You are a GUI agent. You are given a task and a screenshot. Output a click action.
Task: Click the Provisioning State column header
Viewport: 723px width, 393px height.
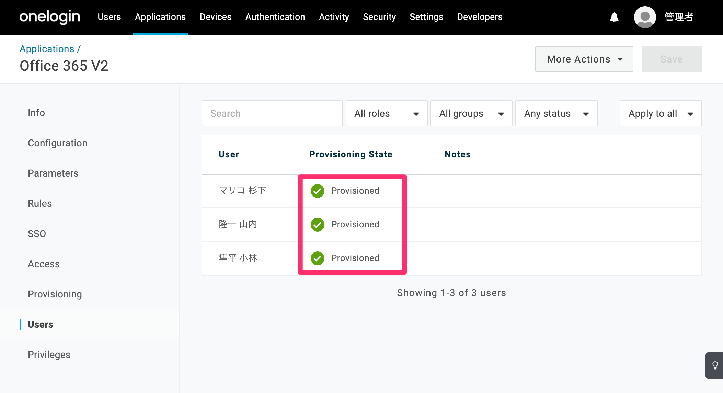(351, 154)
